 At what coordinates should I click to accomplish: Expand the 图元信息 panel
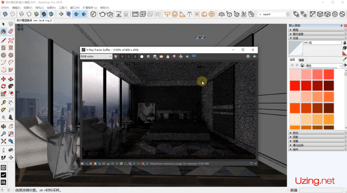click(316, 34)
